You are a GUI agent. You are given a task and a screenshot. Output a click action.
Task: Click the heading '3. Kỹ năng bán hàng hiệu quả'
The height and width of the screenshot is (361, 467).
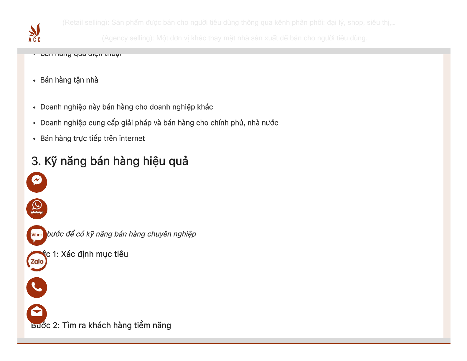[110, 161]
